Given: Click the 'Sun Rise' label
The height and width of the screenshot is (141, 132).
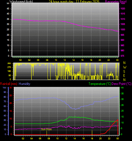Looking at the screenshot, I should (x=46, y=129).
